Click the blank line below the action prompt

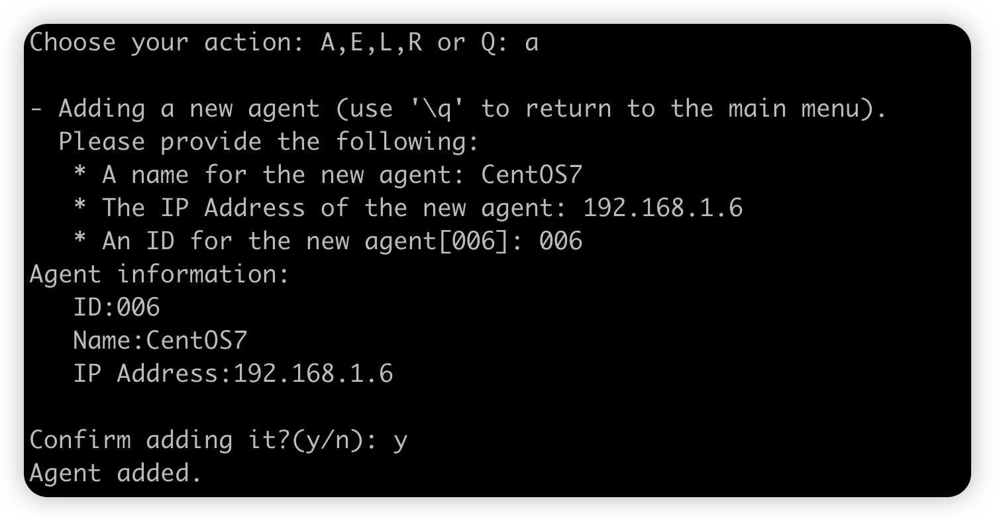497,76
